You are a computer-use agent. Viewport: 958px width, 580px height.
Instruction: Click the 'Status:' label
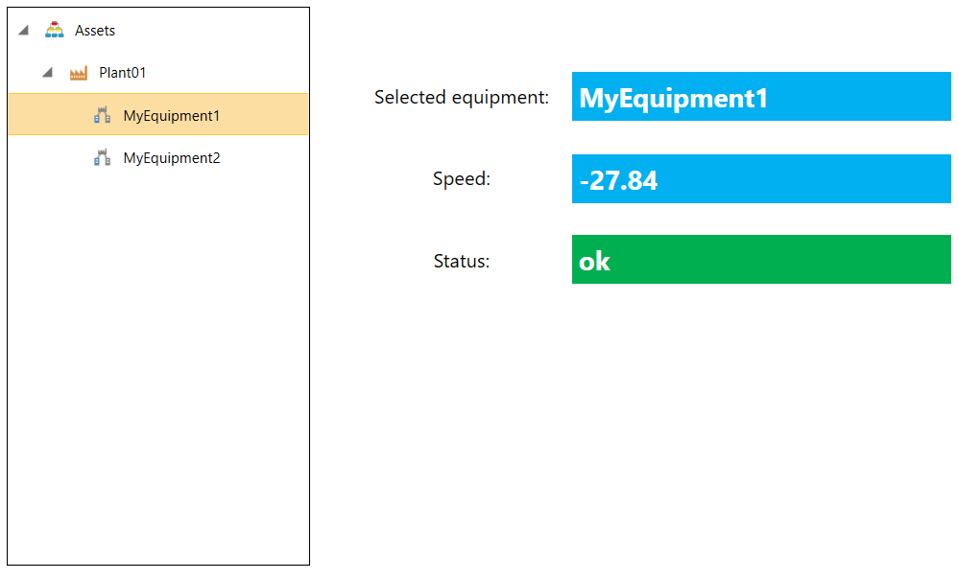click(462, 261)
